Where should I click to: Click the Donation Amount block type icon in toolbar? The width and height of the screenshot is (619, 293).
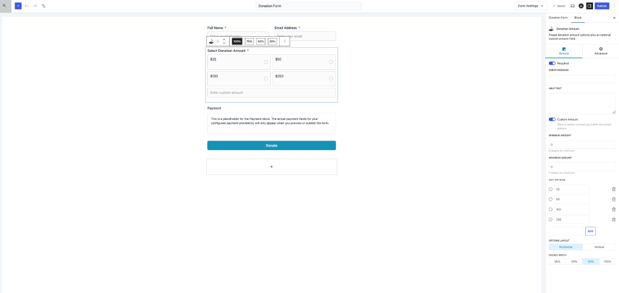[211, 42]
